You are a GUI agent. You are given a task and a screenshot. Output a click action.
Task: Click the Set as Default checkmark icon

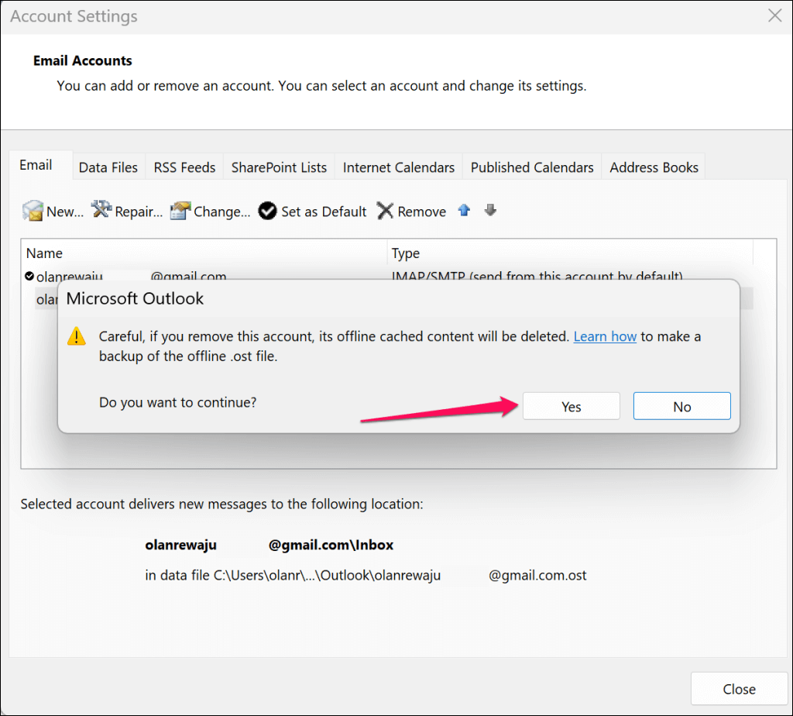tap(267, 211)
